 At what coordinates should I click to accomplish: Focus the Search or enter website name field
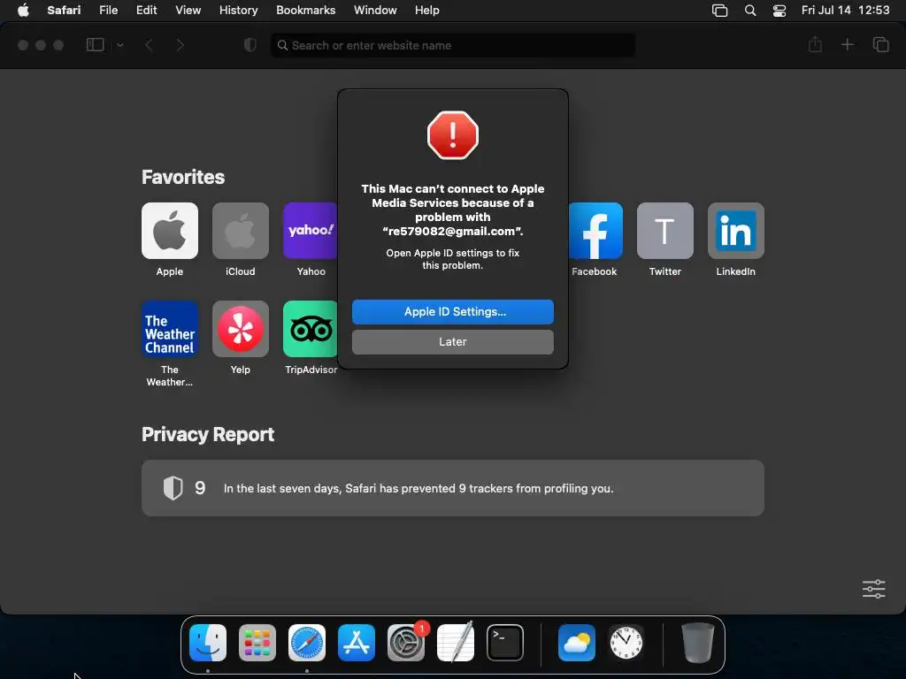point(453,45)
